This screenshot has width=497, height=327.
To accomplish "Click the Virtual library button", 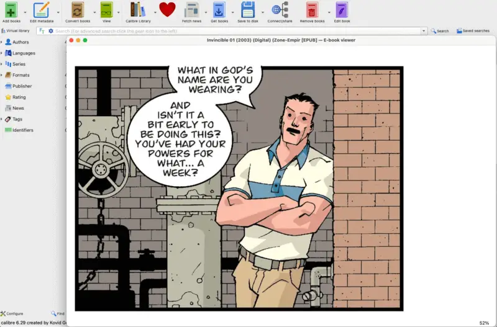I will (x=15, y=30).
